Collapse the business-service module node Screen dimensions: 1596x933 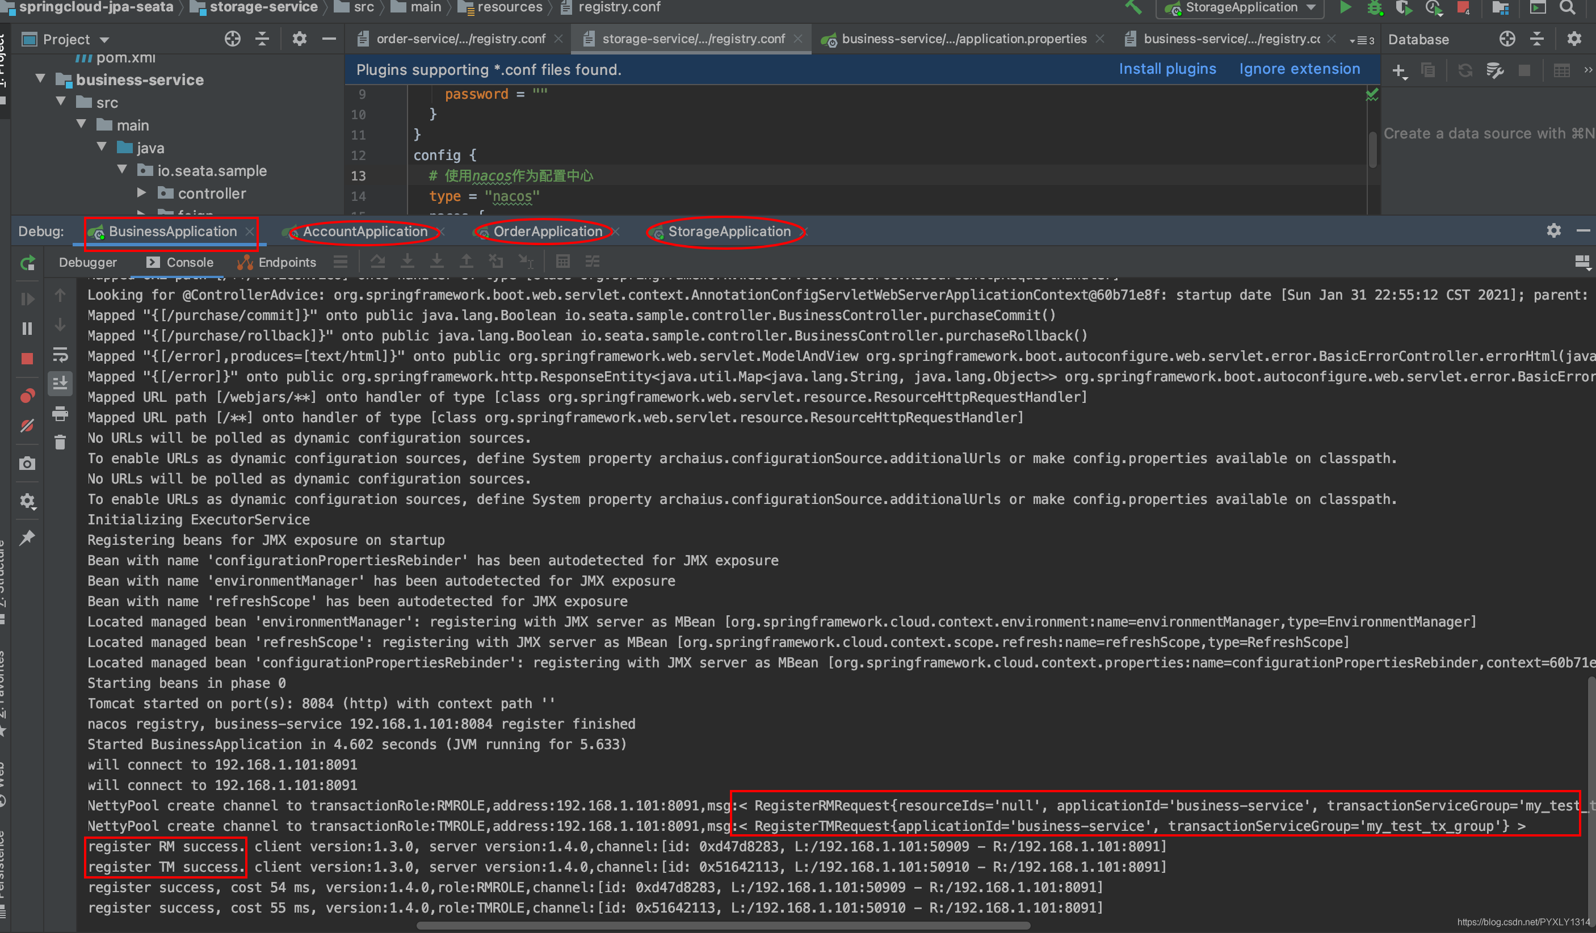[40, 79]
